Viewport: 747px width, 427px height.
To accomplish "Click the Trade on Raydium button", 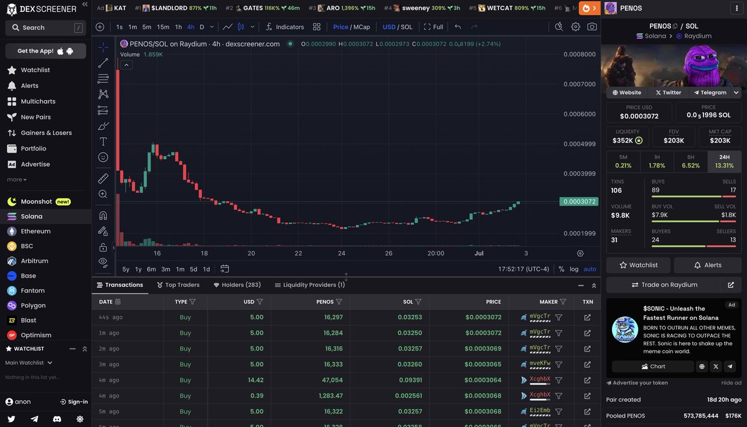I will click(x=663, y=284).
